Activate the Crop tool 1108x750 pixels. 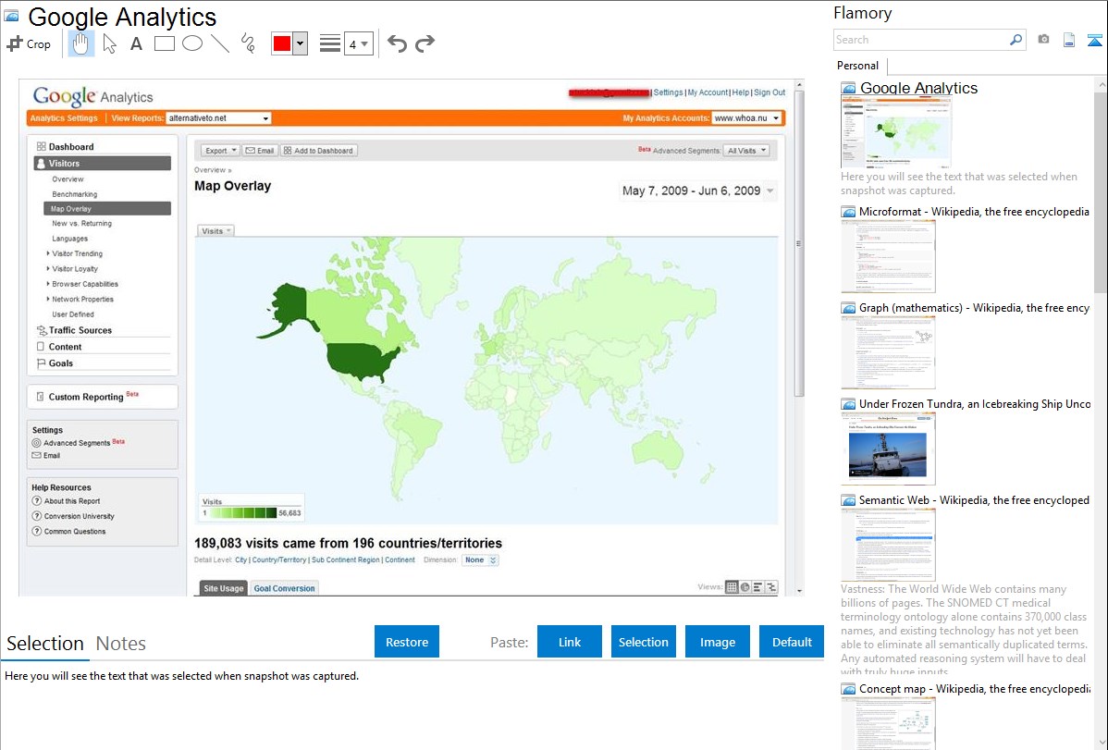(29, 43)
